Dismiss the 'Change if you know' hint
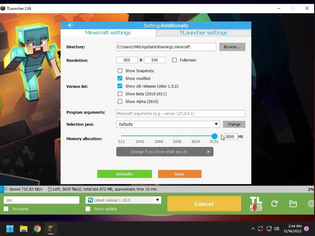 (208, 152)
